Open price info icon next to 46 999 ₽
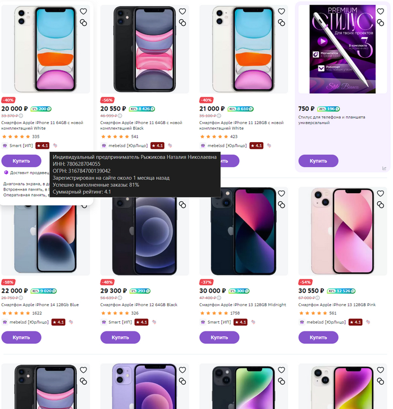 (x=120, y=116)
